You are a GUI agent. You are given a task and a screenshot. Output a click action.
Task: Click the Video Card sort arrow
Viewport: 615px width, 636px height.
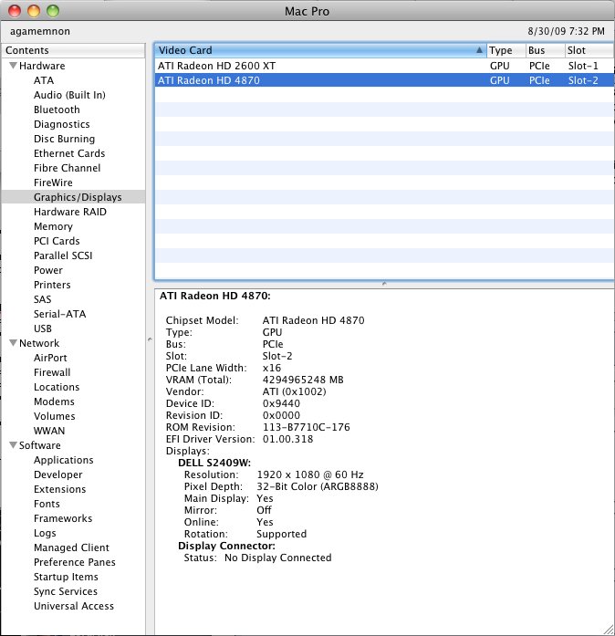pyautogui.click(x=479, y=50)
